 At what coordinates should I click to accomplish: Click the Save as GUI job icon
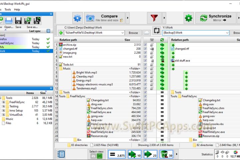coord(28,21)
